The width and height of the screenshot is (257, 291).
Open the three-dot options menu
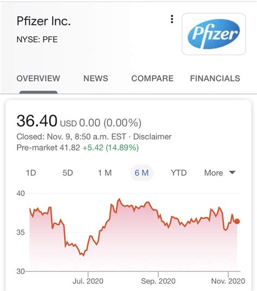coord(172,19)
